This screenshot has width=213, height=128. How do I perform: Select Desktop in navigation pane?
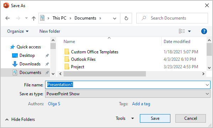point(27,55)
